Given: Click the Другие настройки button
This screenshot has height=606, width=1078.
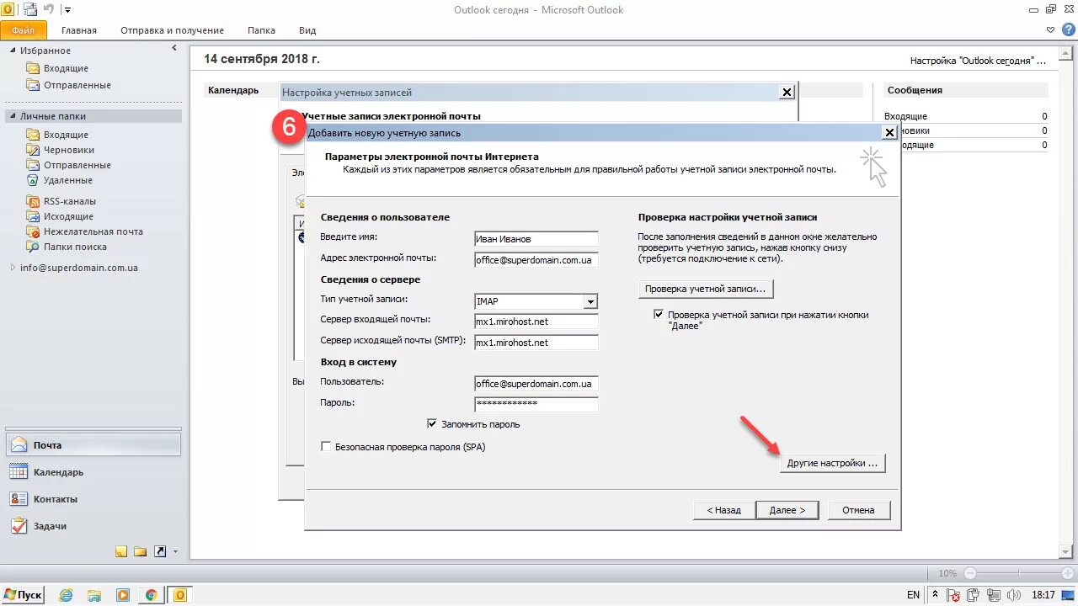Looking at the screenshot, I should coord(832,463).
